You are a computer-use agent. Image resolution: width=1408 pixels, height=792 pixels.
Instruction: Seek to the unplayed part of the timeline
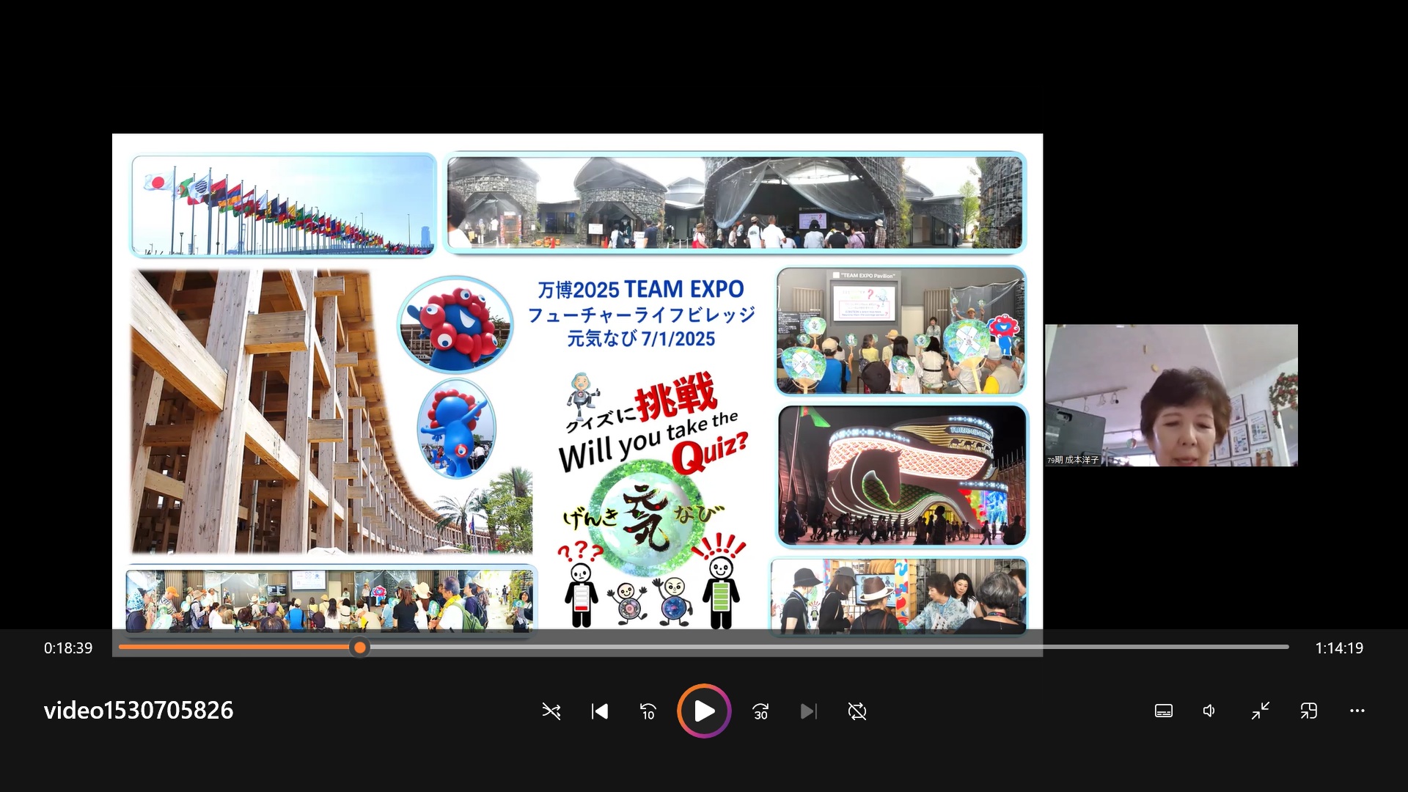coord(807,647)
